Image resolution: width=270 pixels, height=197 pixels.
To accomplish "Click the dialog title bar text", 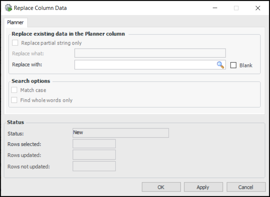I will coord(40,8).
